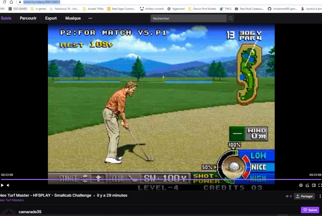322x216 pixels.
Task: Open the video options three-dot menu
Action: click(320, 196)
